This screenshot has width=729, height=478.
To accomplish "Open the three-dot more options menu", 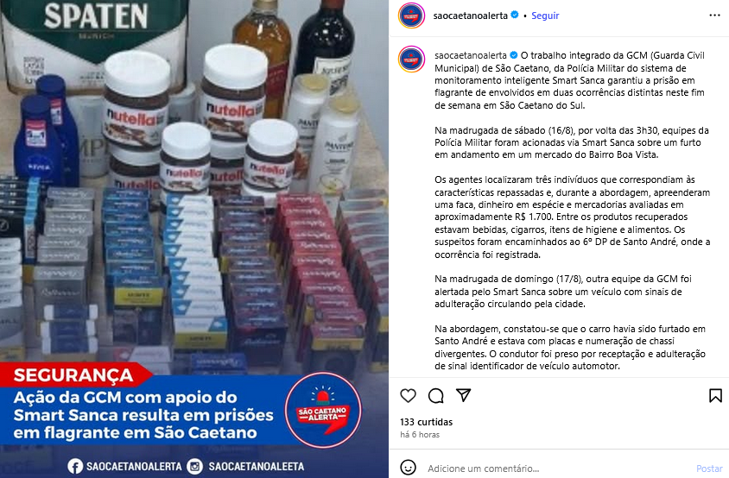I will tap(714, 16).
